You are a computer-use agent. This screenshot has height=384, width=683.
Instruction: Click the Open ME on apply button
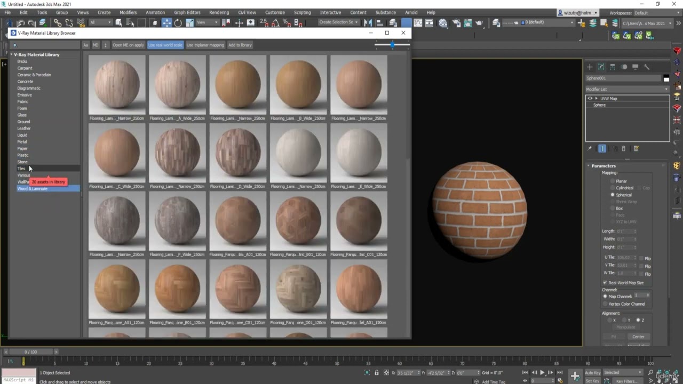point(128,45)
